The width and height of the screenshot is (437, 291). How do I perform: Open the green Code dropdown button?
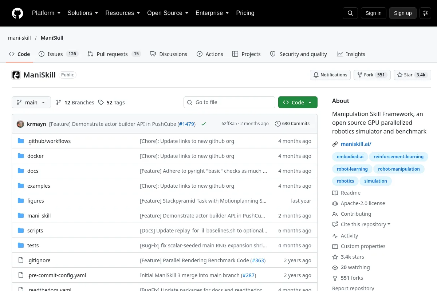(298, 103)
